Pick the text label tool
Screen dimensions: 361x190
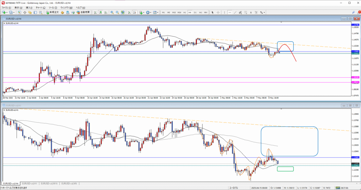pos(256,12)
